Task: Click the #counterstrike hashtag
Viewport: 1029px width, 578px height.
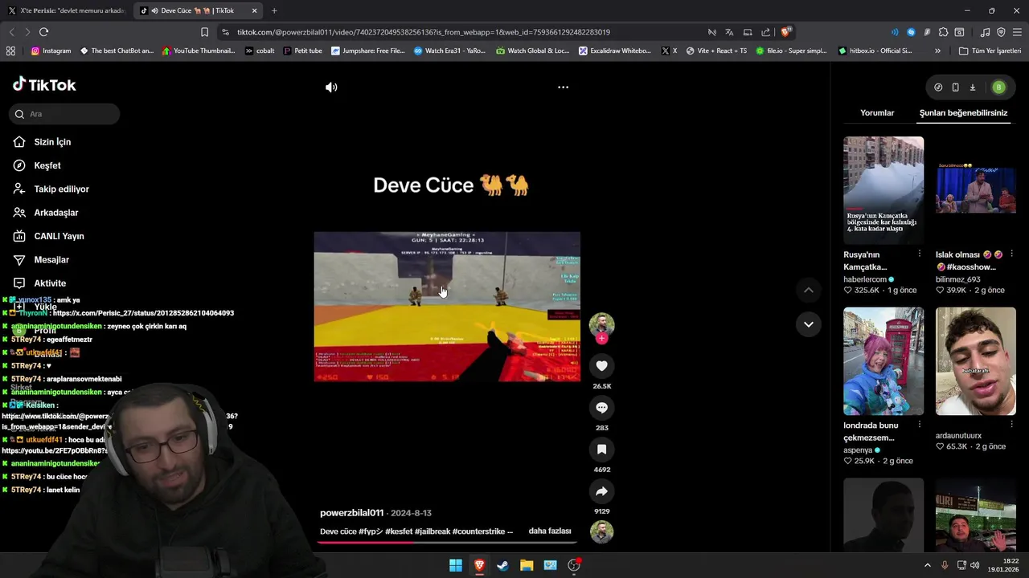Action: (478, 531)
